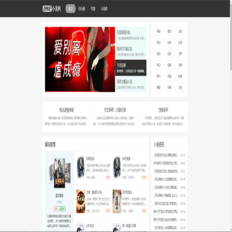Viewport: 232px width, 232px height.
Task: Open the first news row under the sidebar heading
Action: [169, 155]
